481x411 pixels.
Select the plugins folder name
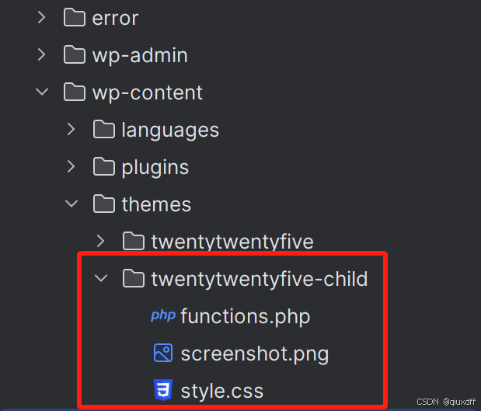pyautogui.click(x=155, y=168)
